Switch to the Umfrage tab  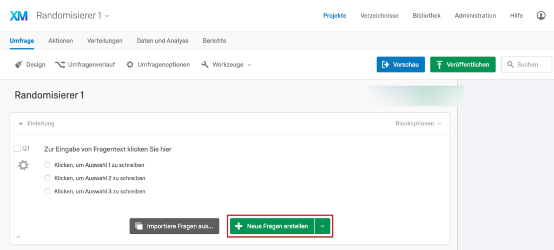click(x=22, y=40)
